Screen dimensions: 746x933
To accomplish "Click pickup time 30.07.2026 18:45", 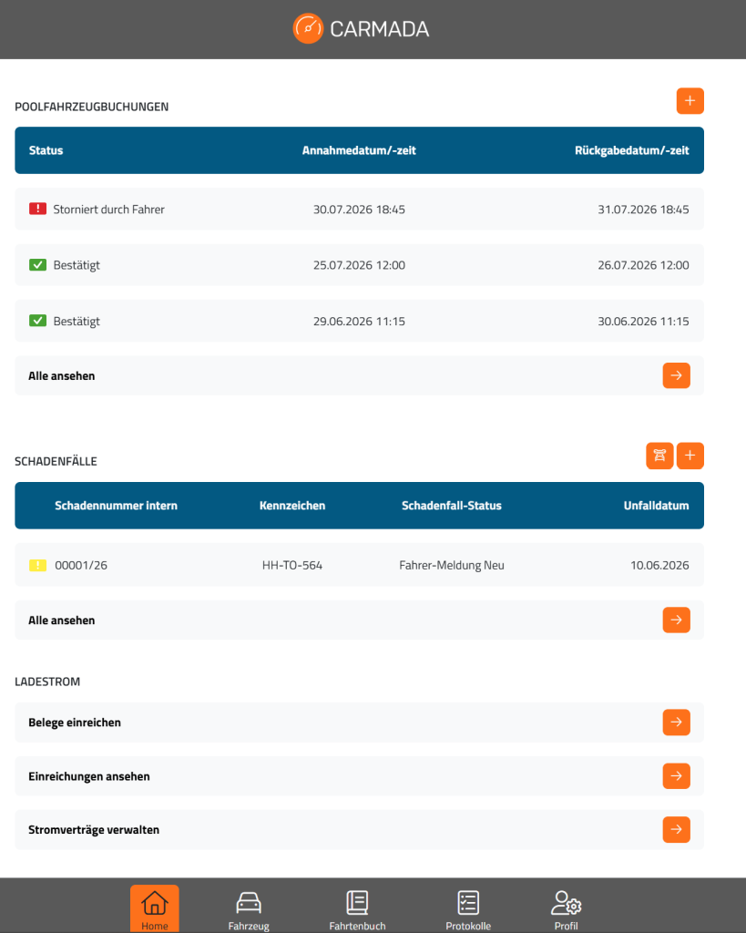I will click(x=359, y=210).
